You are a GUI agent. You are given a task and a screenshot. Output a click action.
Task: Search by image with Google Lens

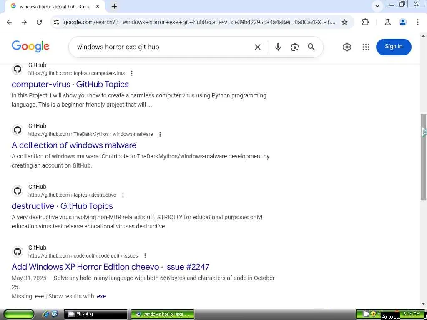(x=295, y=47)
